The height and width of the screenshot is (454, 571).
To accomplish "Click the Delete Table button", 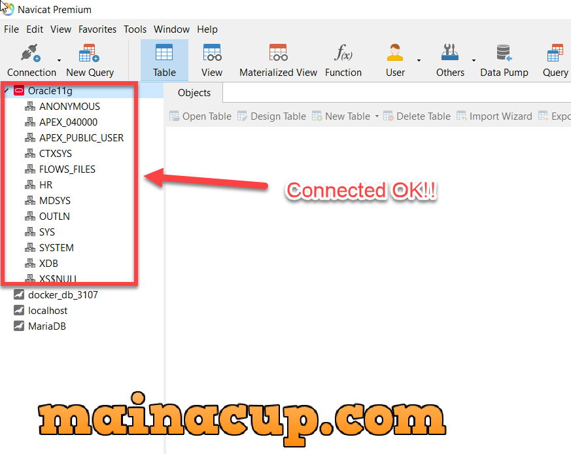I will pos(417,116).
